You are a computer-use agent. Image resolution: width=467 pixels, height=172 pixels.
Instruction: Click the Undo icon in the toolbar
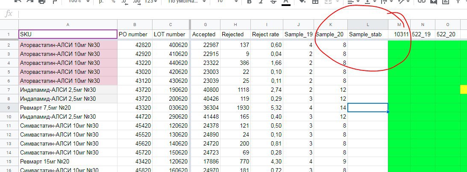pyautogui.click(x=18, y=2)
